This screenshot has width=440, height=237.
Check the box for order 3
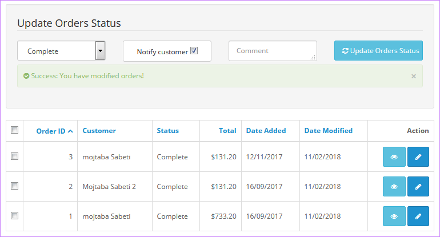[x=15, y=156]
